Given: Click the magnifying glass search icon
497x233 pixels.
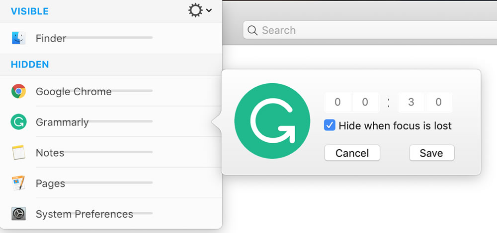Looking at the screenshot, I should tap(252, 30).
